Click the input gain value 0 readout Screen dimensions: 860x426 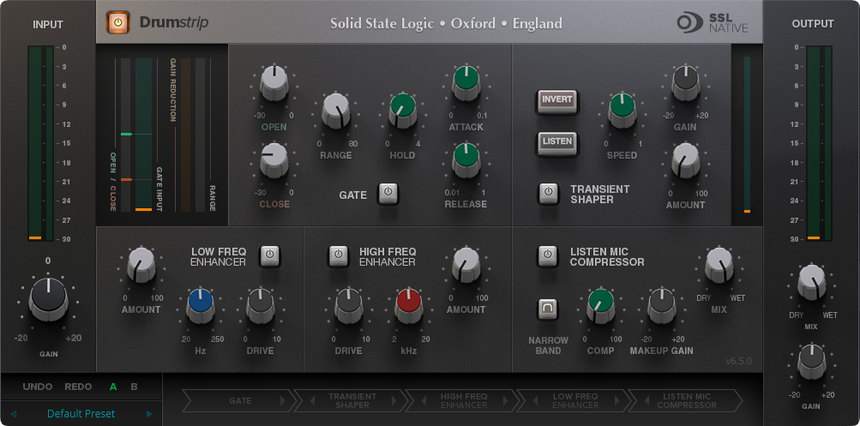click(48, 261)
